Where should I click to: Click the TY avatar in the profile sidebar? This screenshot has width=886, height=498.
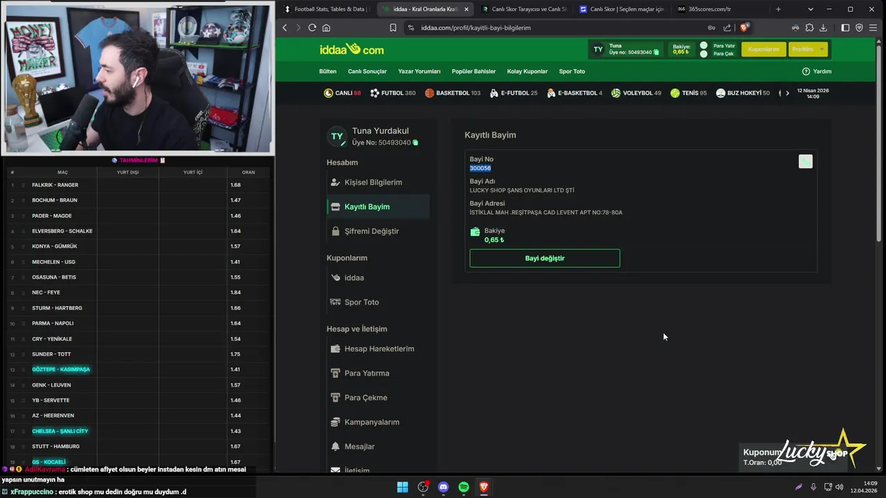(337, 136)
